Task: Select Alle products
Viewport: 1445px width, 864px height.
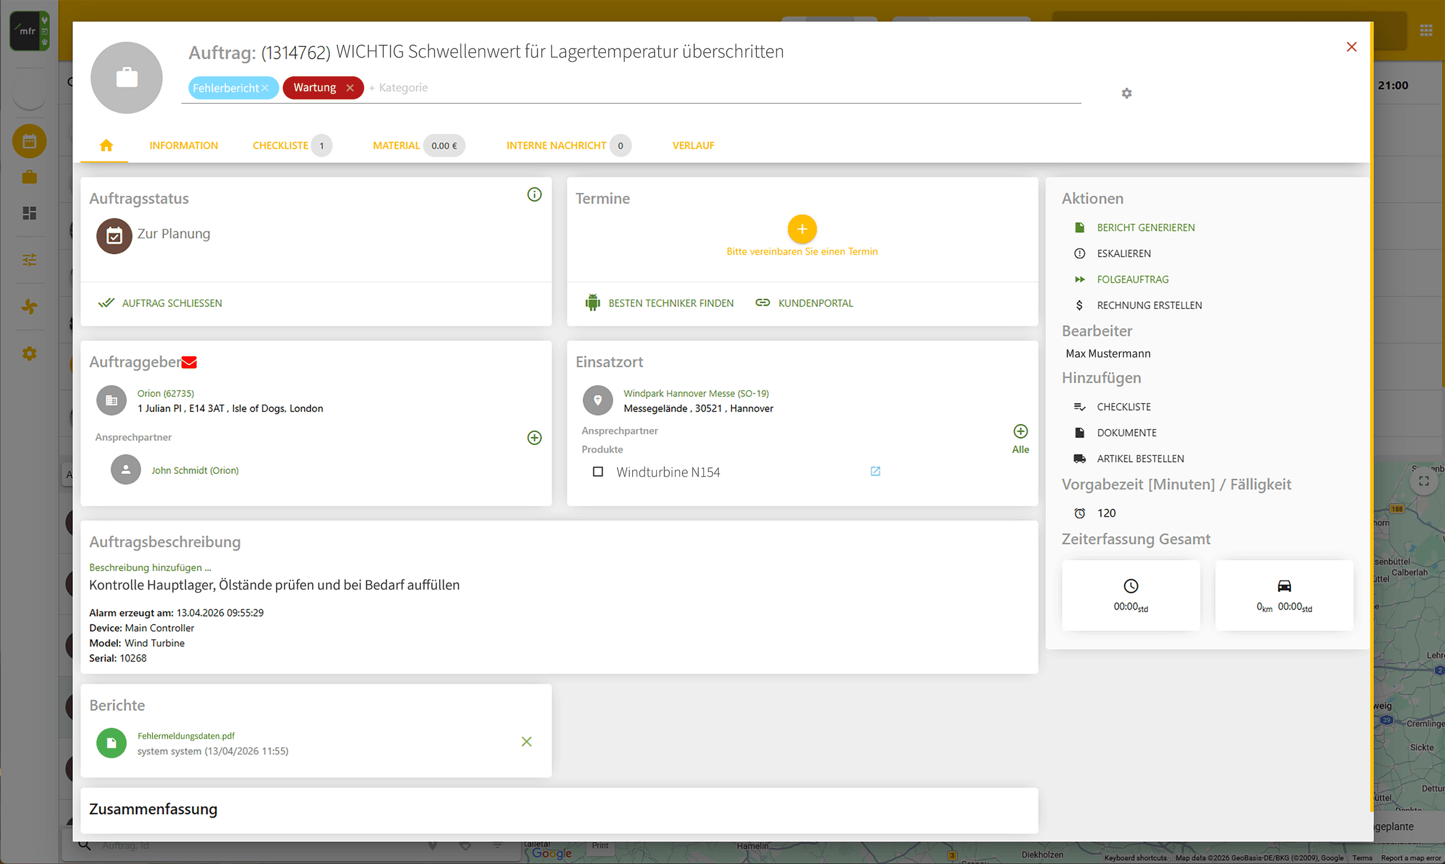Action: coord(1020,450)
